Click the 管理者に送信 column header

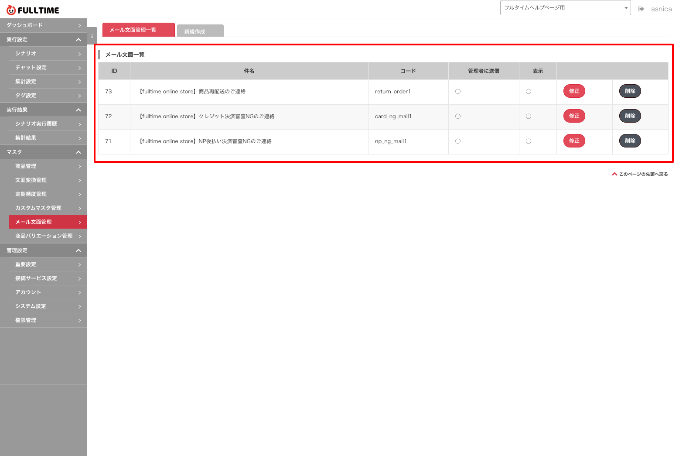[484, 71]
